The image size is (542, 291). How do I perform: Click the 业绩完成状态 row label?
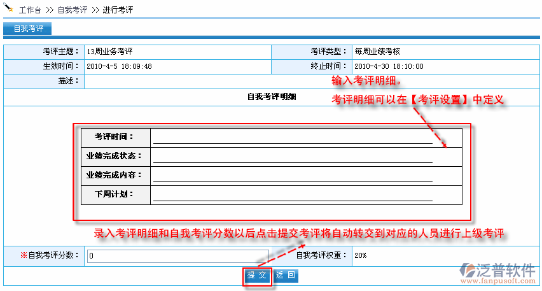(x=114, y=156)
